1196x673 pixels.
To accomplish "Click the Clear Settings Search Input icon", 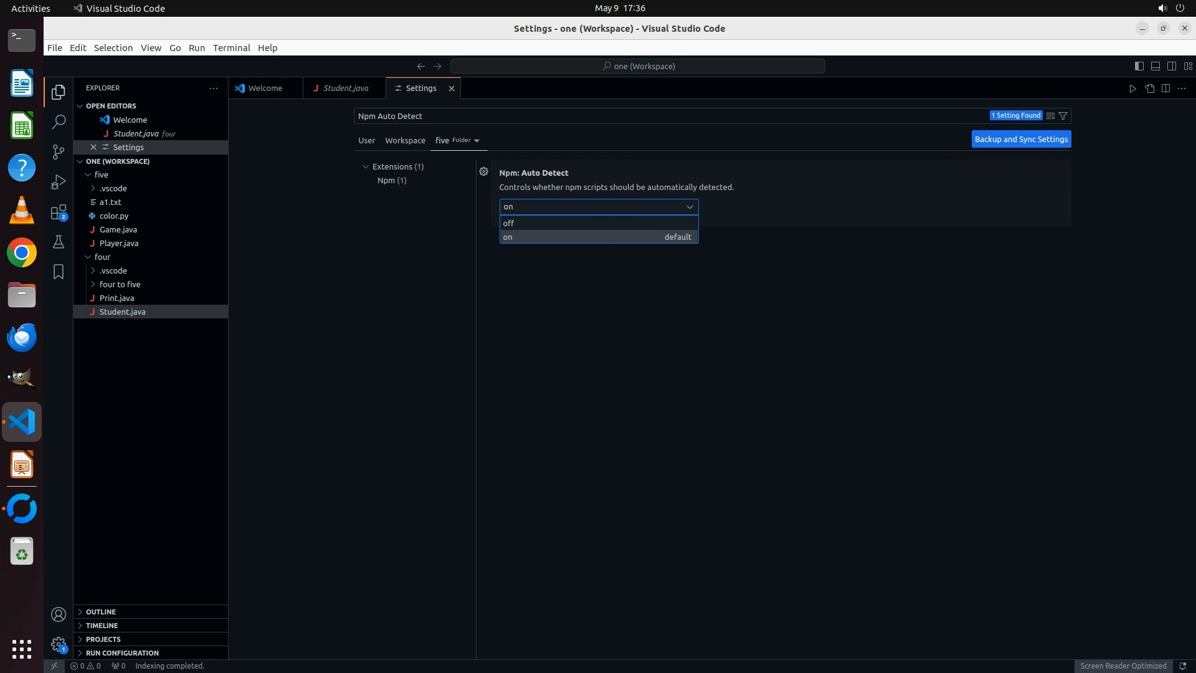I will point(1050,116).
